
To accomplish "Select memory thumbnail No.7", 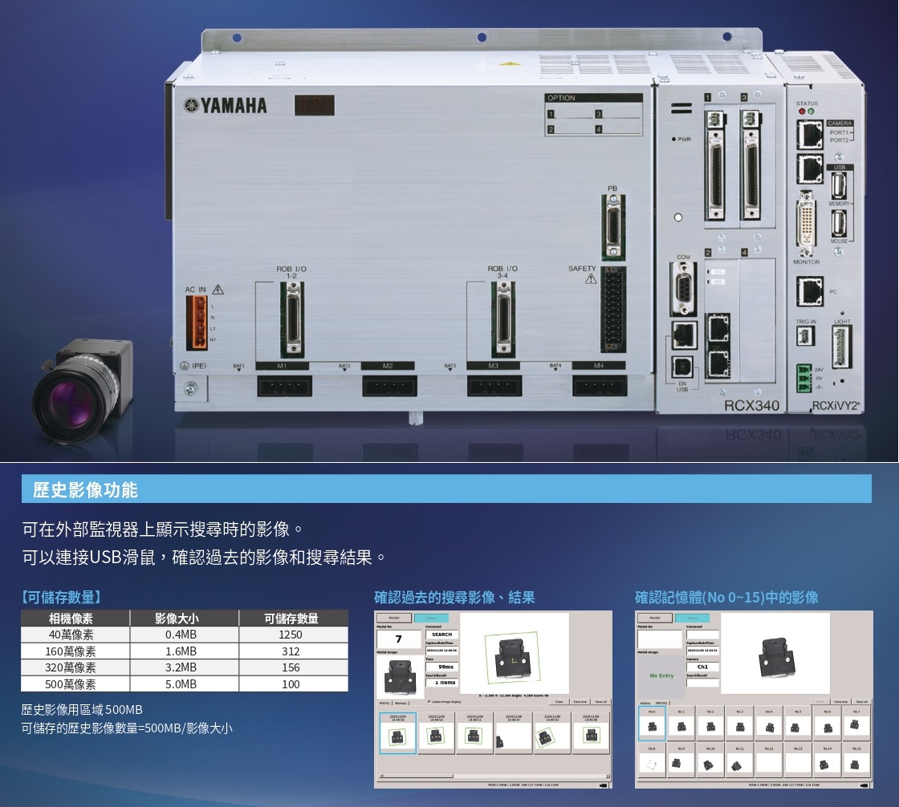I will click(x=856, y=723).
